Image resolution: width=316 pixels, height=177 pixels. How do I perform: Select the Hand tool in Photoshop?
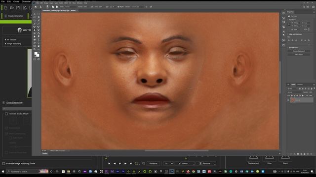point(39,46)
